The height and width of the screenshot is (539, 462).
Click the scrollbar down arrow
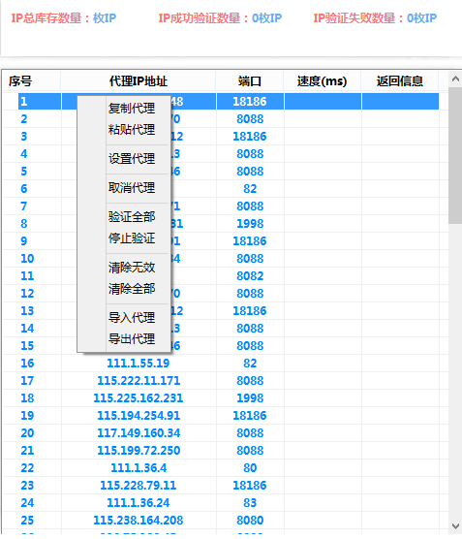pyautogui.click(x=455, y=526)
